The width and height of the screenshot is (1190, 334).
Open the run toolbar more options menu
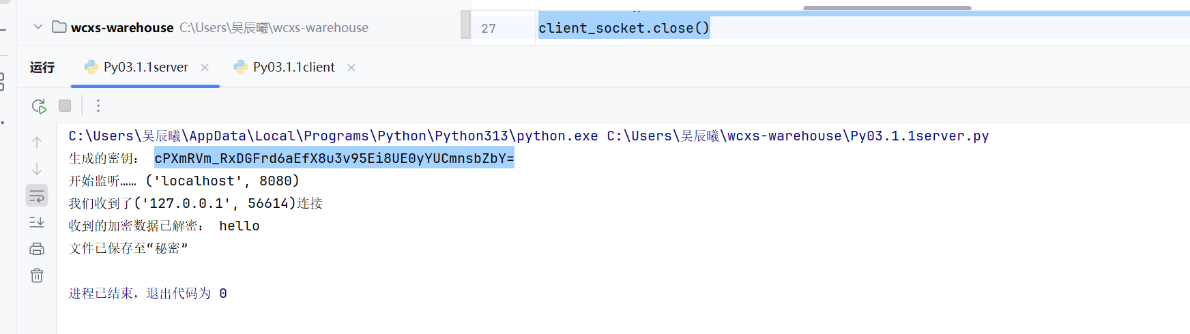pos(98,106)
